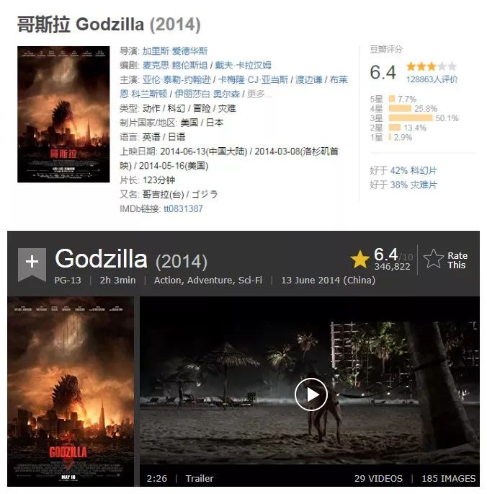Open writer link 戴夫·卡拉汉姆
Image resolution: width=487 pixels, height=494 pixels.
(x=243, y=65)
